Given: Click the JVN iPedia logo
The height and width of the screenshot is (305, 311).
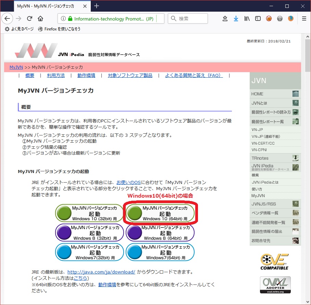Looking at the screenshot, I should point(77,51).
